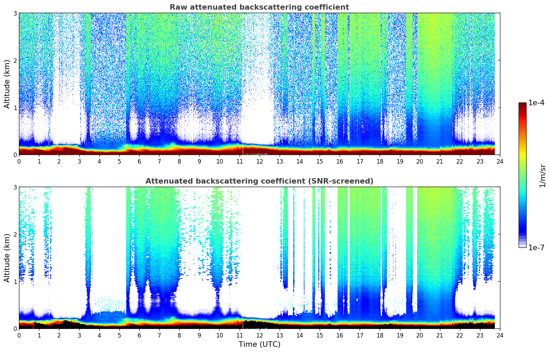Click the "Altitude (km)" label of the raw plot
The height and width of the screenshot is (352, 550).
(x=7, y=84)
